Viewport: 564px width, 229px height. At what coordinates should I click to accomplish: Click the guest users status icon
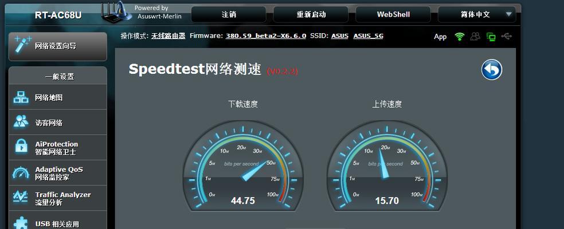pos(475,36)
